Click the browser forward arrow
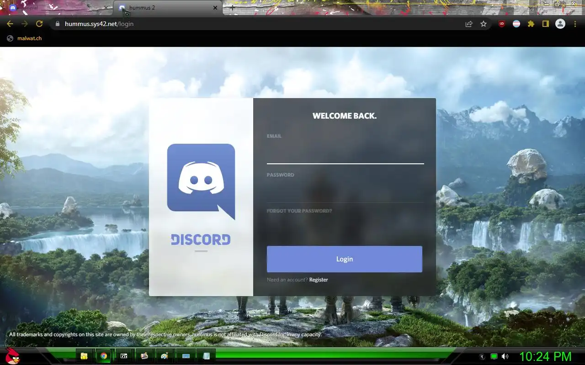 point(25,24)
